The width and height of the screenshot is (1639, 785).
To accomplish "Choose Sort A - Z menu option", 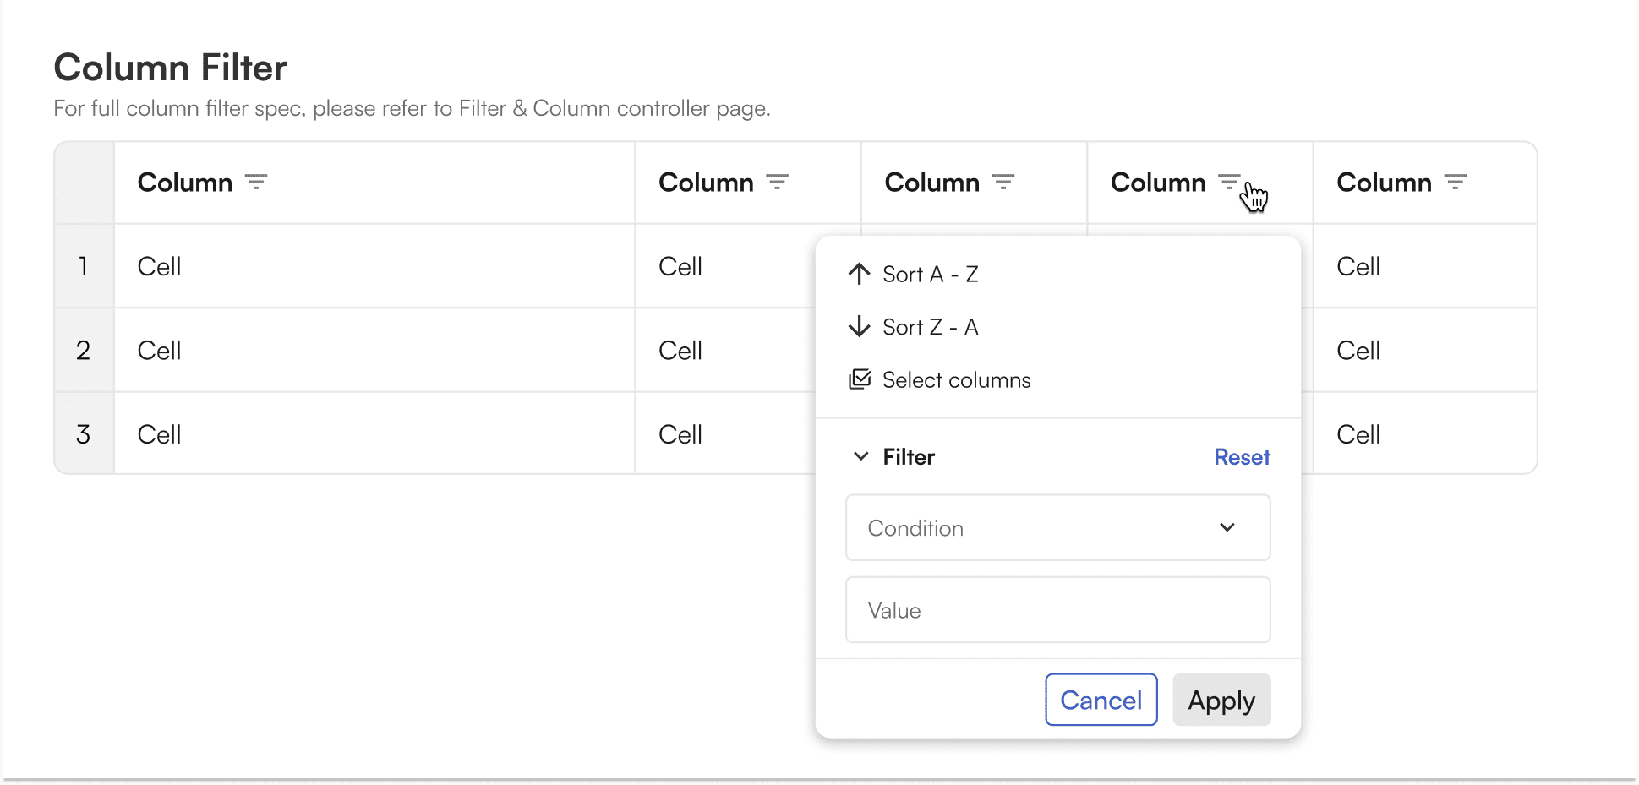I will coord(931,275).
